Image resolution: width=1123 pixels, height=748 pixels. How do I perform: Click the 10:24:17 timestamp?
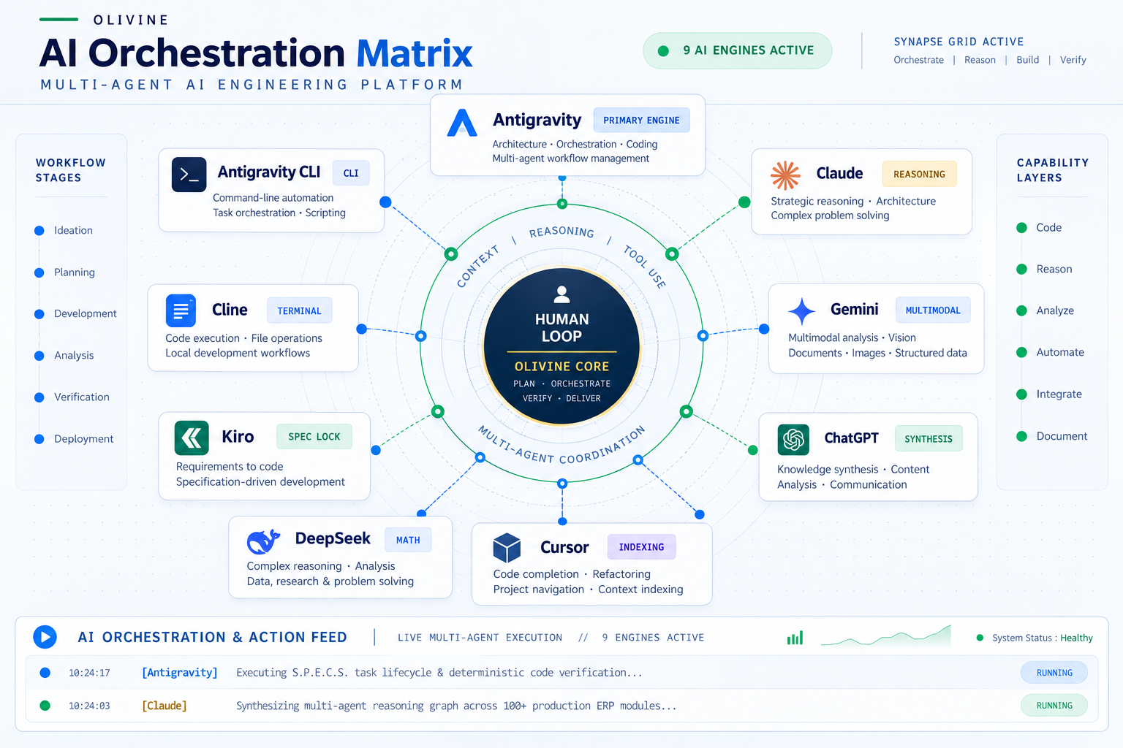point(89,673)
